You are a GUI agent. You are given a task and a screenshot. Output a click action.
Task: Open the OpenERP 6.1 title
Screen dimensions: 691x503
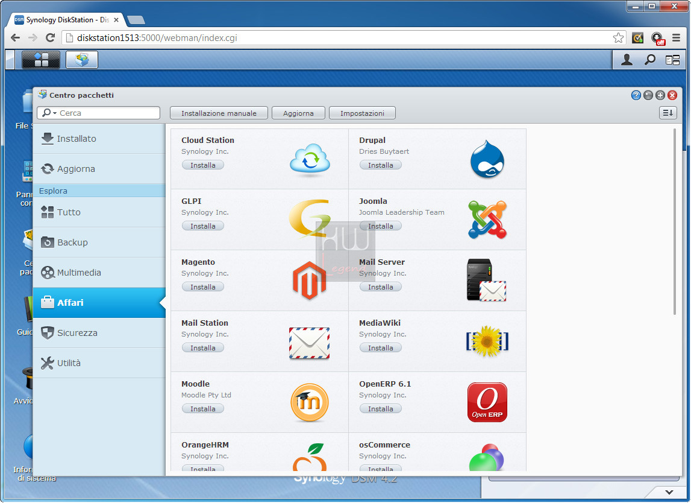385,384
